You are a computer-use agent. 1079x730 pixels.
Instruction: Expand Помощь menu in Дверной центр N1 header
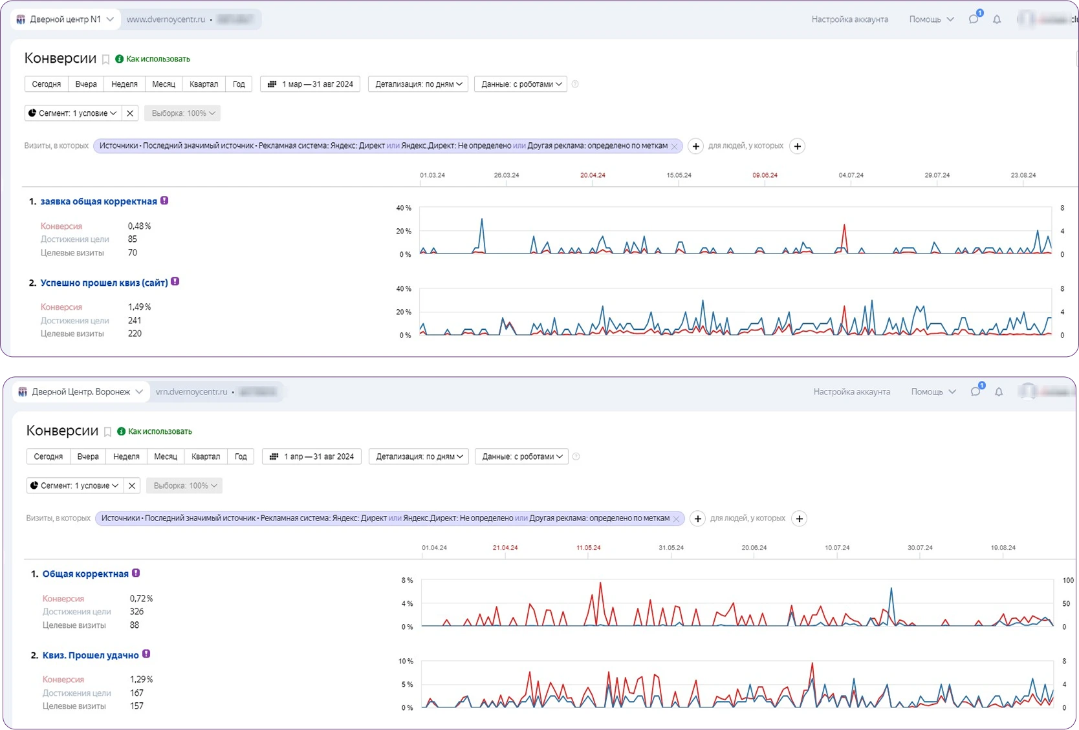click(932, 19)
